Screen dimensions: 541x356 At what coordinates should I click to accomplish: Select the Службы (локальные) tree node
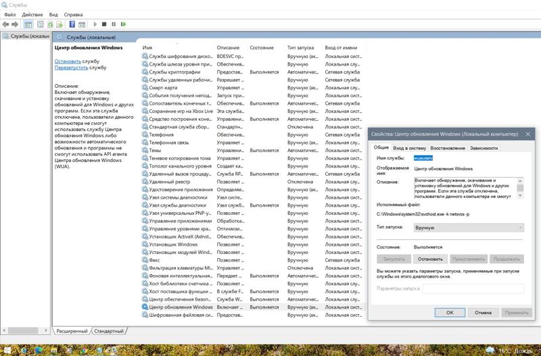point(26,36)
